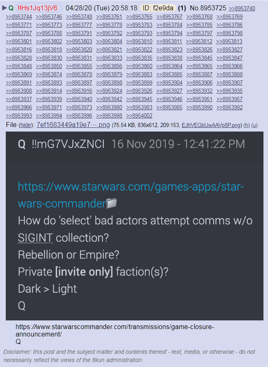The width and height of the screenshot is (268, 367).
Task: Hide the attached file via hide link
Action: [x=26, y=125]
